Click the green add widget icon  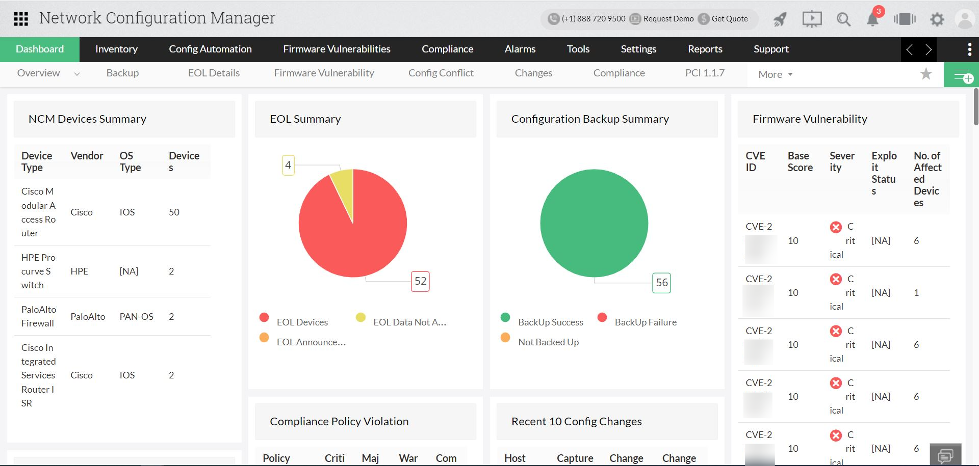coord(963,74)
